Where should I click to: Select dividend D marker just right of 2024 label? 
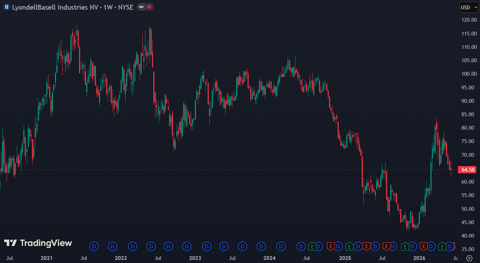click(x=281, y=246)
